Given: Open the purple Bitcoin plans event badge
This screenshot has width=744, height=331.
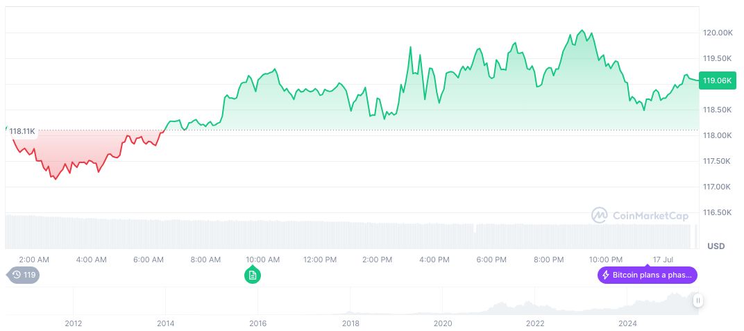Looking at the screenshot, I should click(647, 275).
